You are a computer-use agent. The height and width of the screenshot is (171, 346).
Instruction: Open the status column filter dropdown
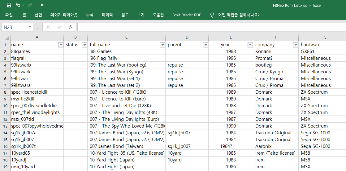coord(84,45)
